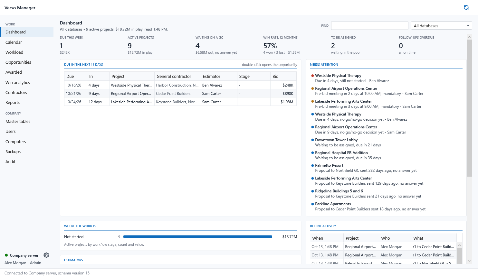This screenshot has height=277, width=478.
Task: Focus the Find search field
Action: (369, 26)
